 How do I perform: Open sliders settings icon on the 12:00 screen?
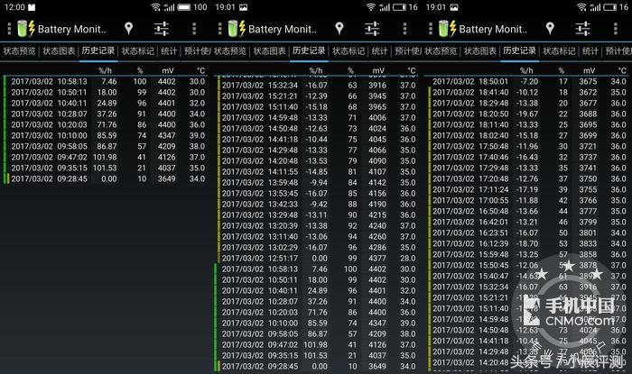pos(162,29)
